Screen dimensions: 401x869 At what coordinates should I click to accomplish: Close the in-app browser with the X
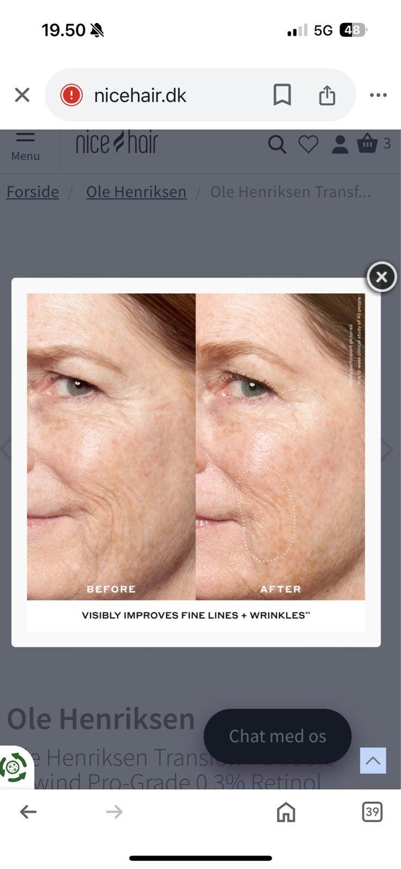[x=22, y=95]
